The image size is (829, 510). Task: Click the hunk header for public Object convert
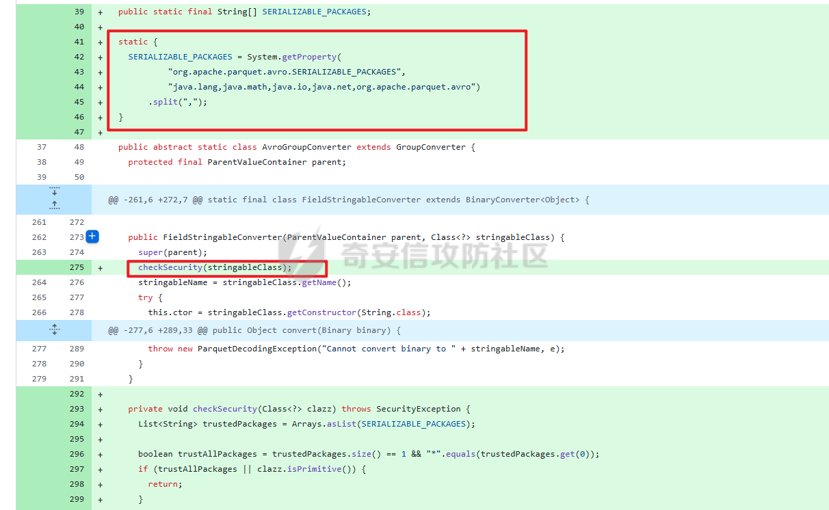point(254,330)
